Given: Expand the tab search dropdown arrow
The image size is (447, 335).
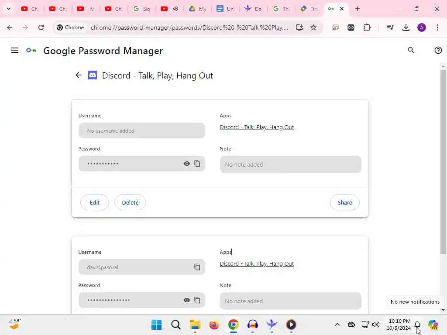Looking at the screenshot, I should click(x=9, y=9).
